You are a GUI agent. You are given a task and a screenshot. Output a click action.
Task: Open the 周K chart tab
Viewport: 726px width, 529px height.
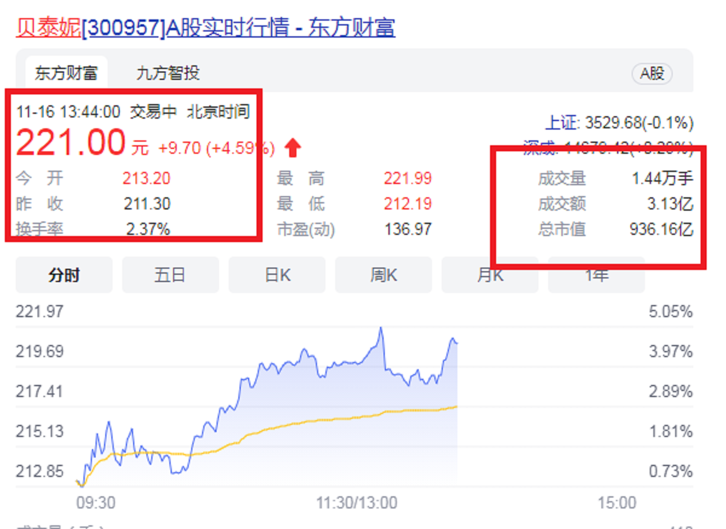click(x=384, y=275)
